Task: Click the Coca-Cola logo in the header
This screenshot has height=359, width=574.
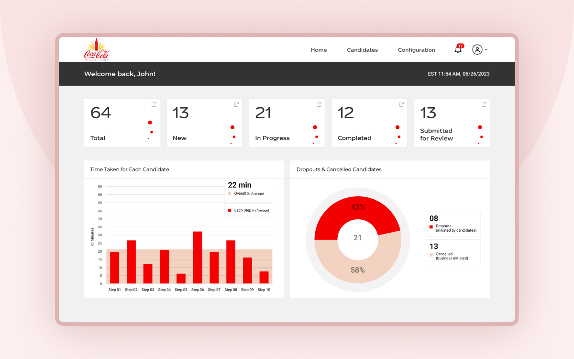Action: coord(97,50)
